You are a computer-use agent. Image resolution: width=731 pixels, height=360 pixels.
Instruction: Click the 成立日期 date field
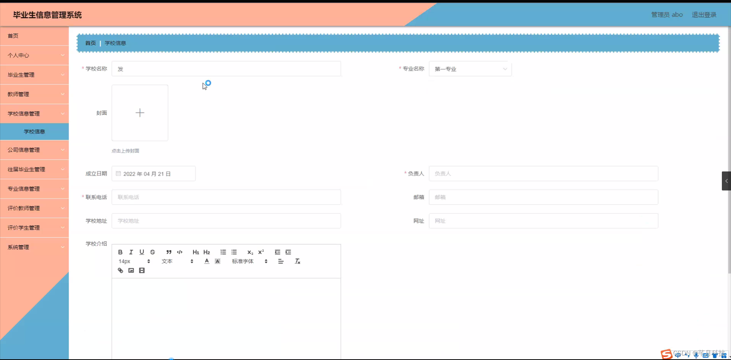point(154,173)
